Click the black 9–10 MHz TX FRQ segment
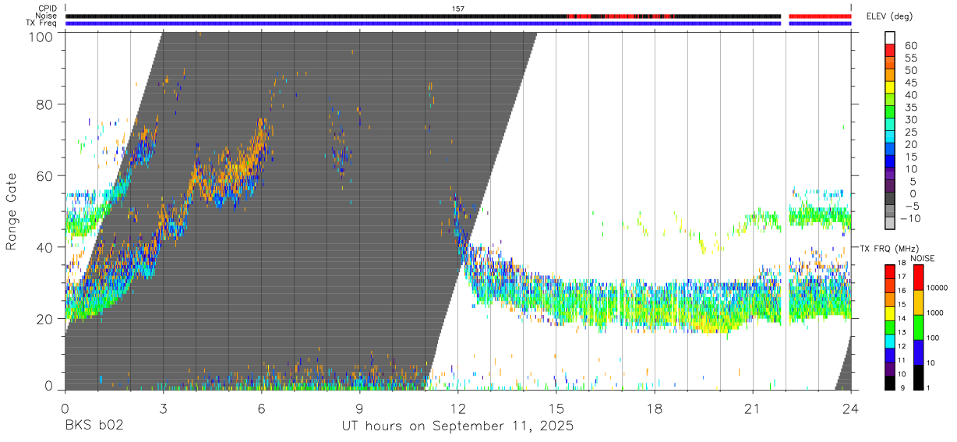The image size is (957, 442). coord(890,383)
